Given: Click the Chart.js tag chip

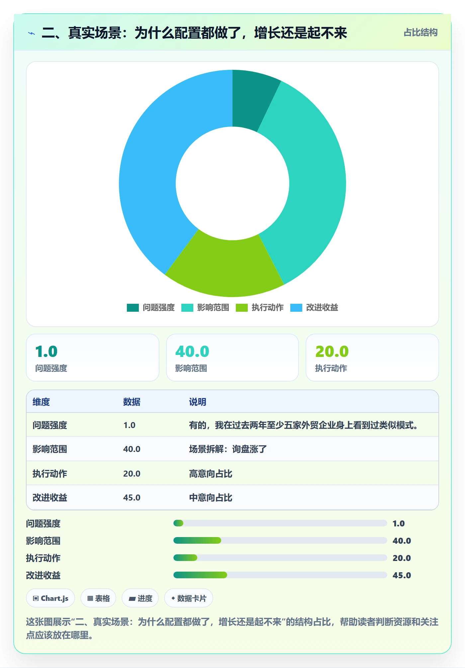Looking at the screenshot, I should click(50, 598).
